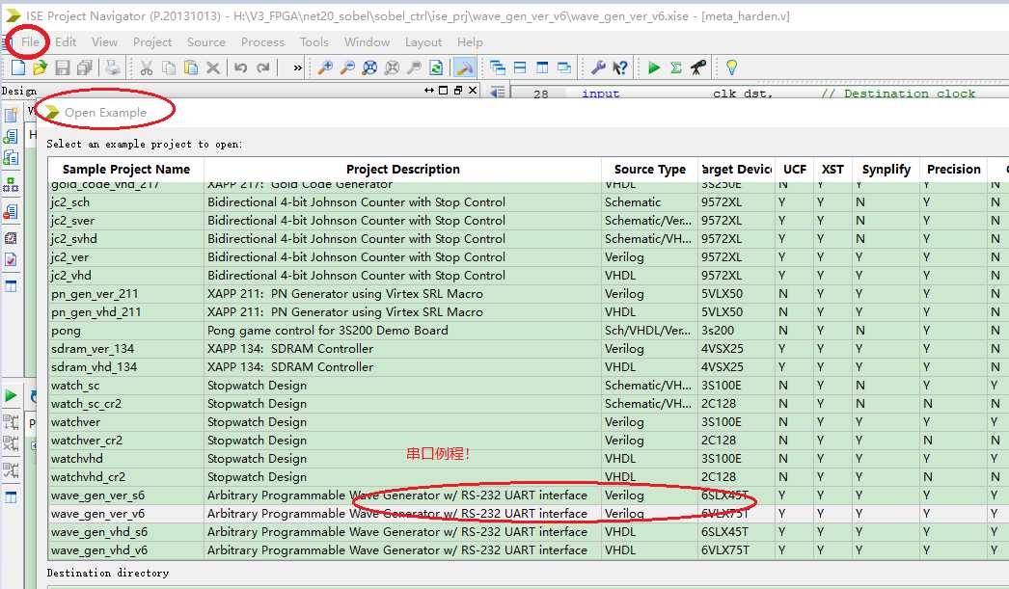Click the Zoom In magnifier icon
This screenshot has width=1009, height=589.
point(326,67)
